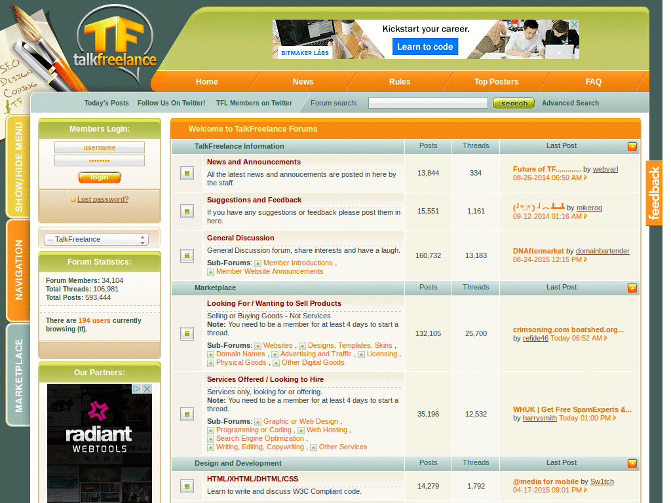Click the AdChoices icon on radiant ad
The height and width of the screenshot is (503, 671).
(x=136, y=388)
